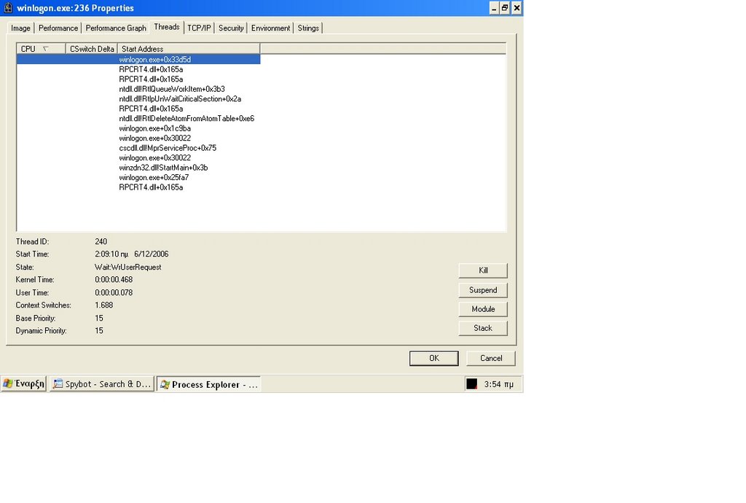Confirm with the OK button

tap(434, 359)
